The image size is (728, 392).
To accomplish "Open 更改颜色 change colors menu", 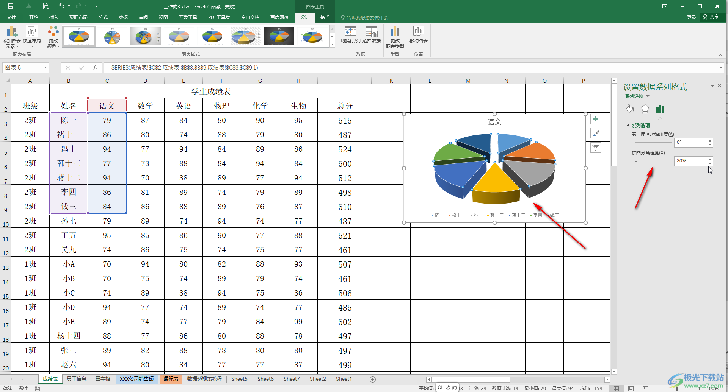I will coord(53,37).
